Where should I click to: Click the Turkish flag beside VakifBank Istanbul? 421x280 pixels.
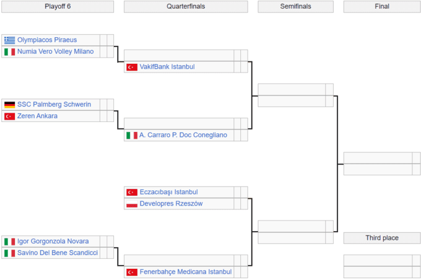pyautogui.click(x=132, y=67)
